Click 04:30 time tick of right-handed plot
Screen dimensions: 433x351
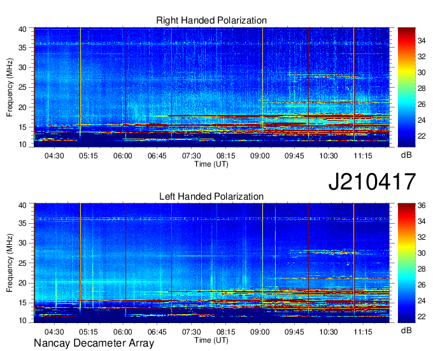[x=54, y=156]
